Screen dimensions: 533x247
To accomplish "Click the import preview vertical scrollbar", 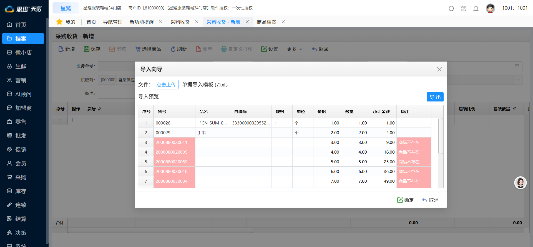I will click(x=441, y=136).
